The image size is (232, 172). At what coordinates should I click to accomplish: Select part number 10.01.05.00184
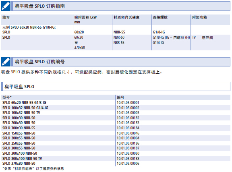tap(128, 128)
